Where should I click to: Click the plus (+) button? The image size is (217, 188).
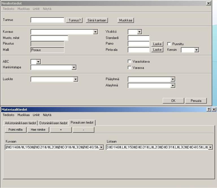click(61, 130)
